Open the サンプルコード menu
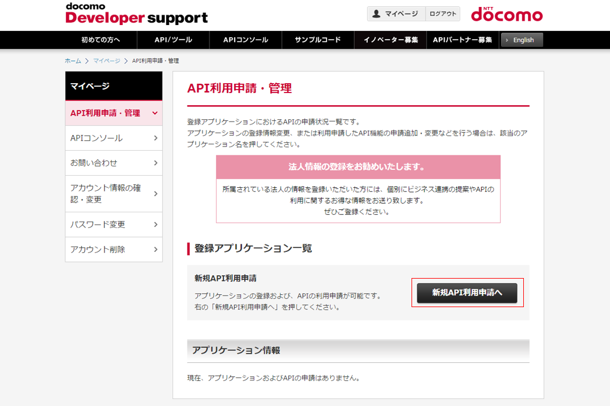This screenshot has width=610, height=406. [x=318, y=40]
